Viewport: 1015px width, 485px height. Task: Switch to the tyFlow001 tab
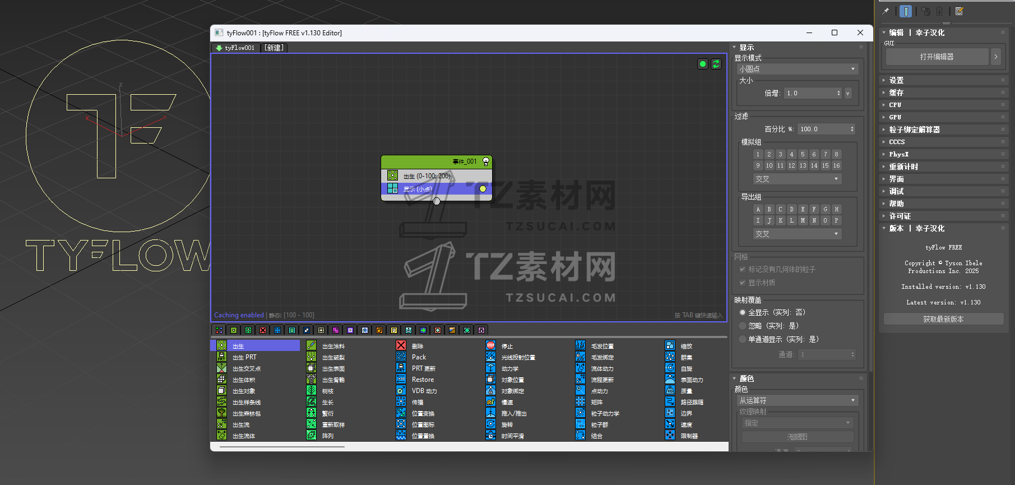[x=235, y=48]
